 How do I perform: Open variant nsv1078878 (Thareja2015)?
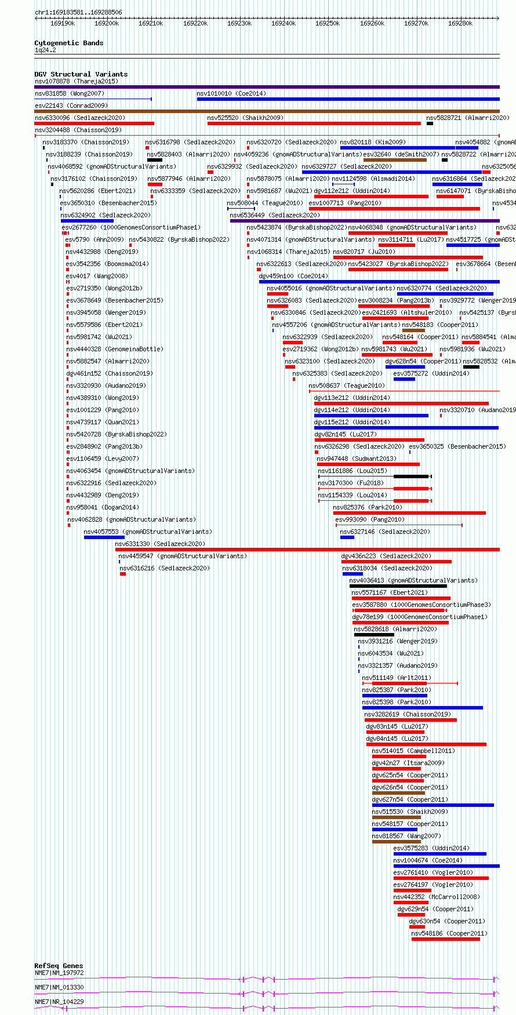(76, 81)
